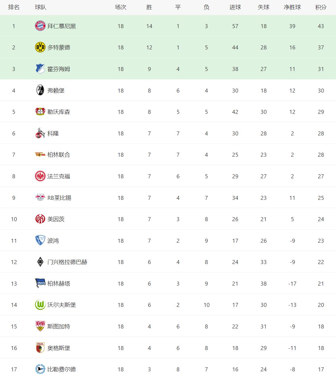Click the Köln goat logo
This screenshot has width=336, height=375.
click(x=40, y=133)
